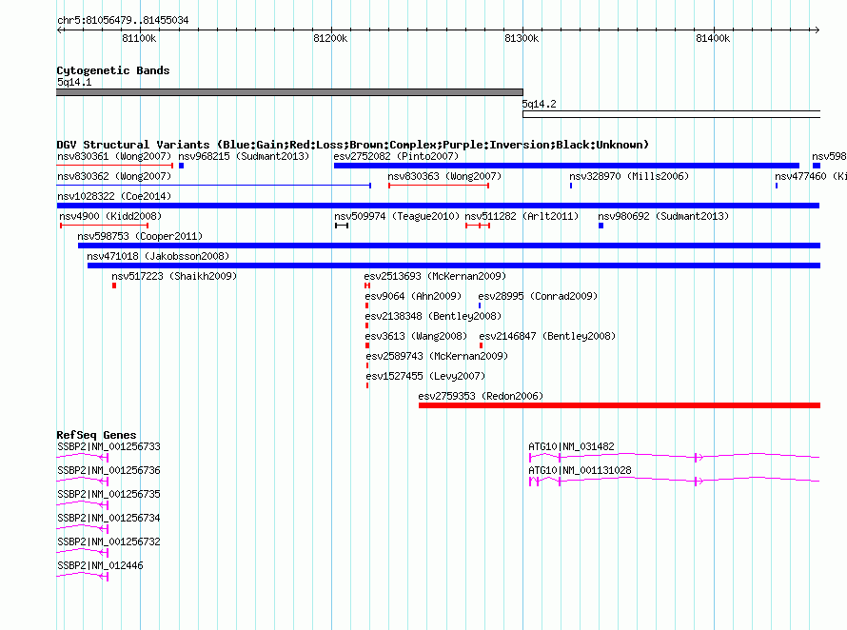Image resolution: width=847 pixels, height=630 pixels.
Task: Open nsv328970 (Mills2006) variant label
Action: click(629, 176)
